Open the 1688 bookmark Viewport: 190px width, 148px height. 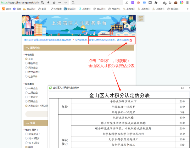(x=6, y=9)
